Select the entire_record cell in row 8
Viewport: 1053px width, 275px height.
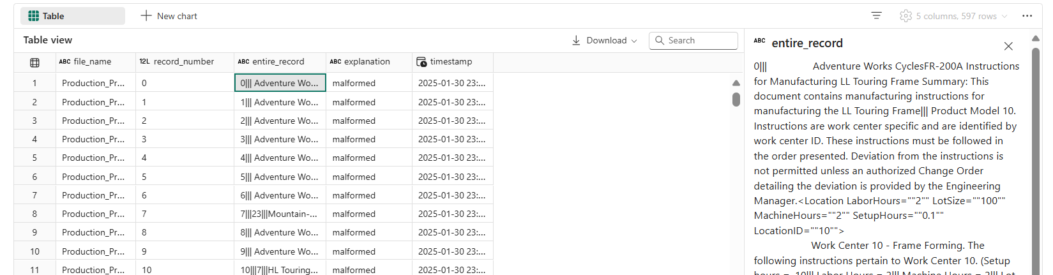(x=279, y=214)
